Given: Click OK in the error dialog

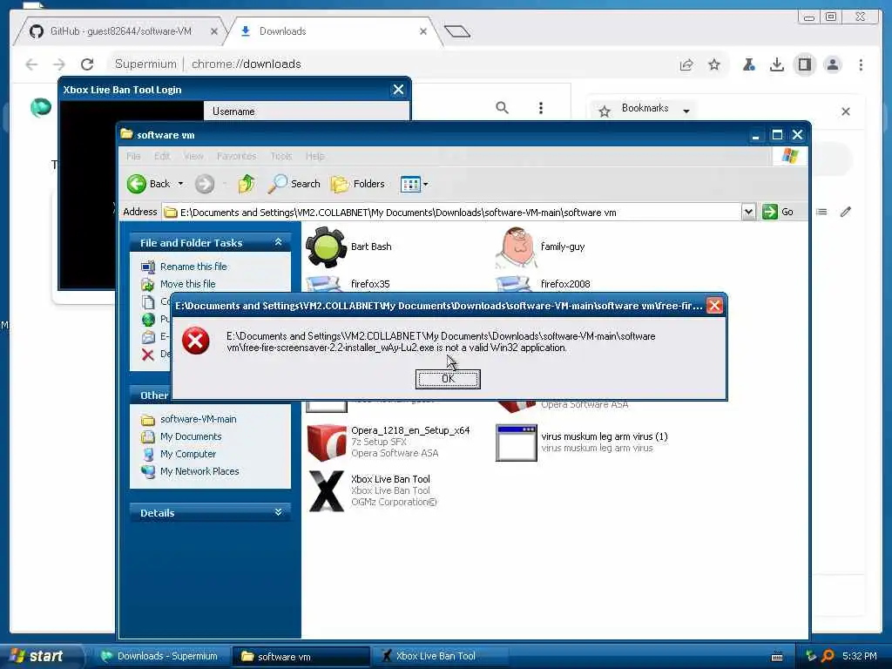Looking at the screenshot, I should (448, 379).
